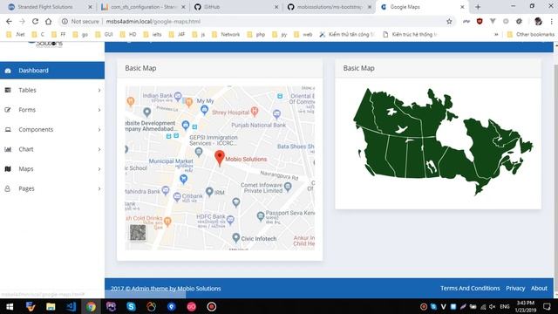The image size is (558, 314).
Task: Click the Shrey Hospital map marker
Action: click(254, 112)
